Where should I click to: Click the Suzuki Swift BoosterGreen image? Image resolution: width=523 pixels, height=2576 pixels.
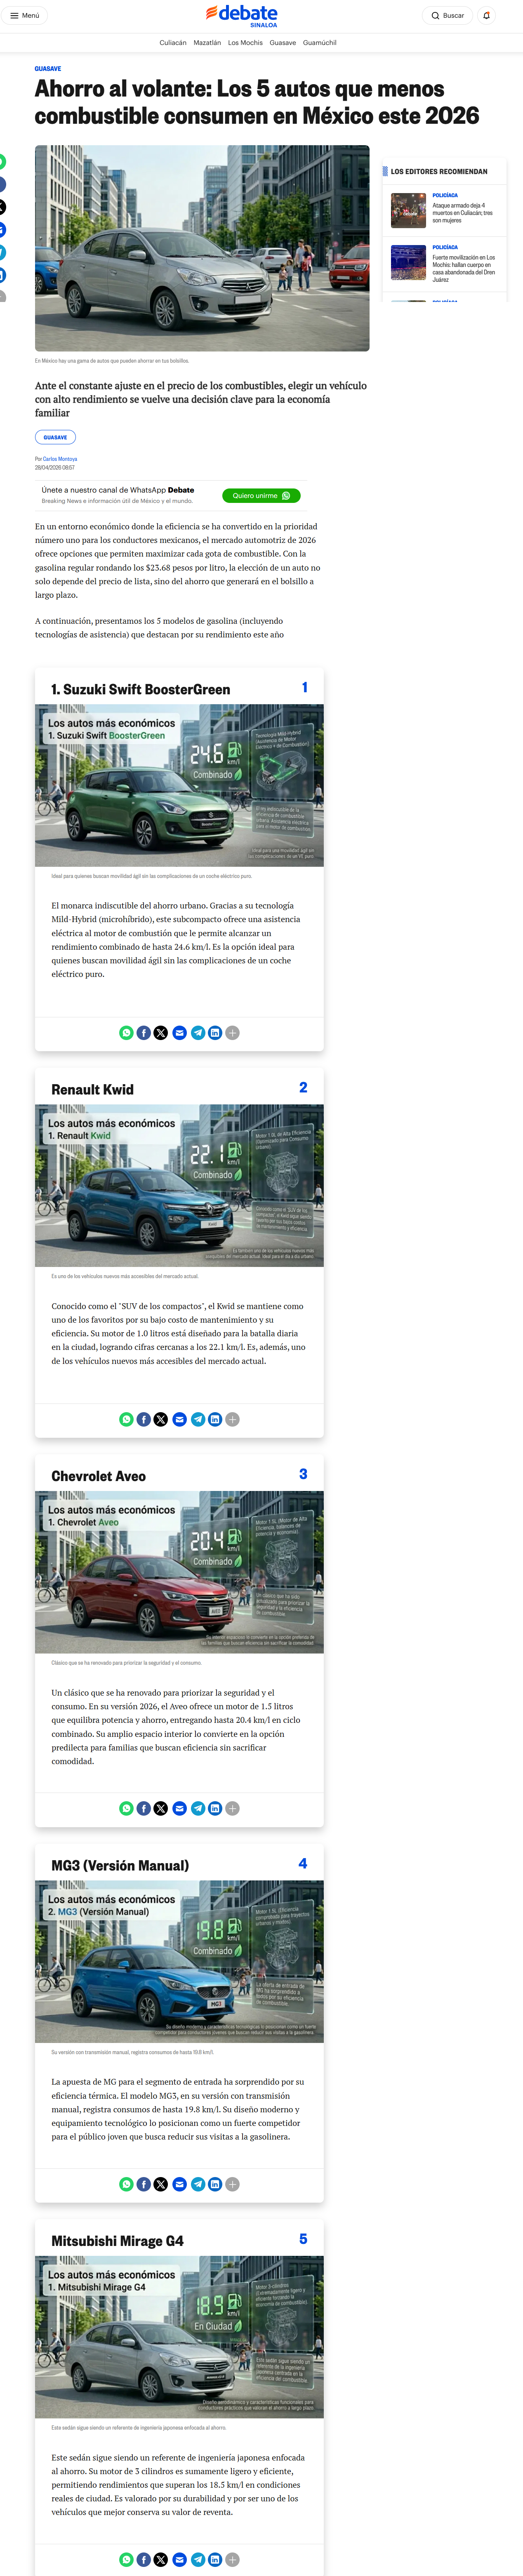tap(179, 785)
